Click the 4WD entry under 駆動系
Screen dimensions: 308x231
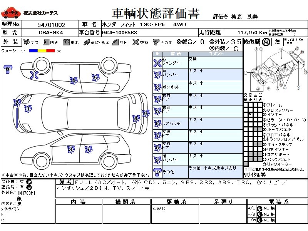pyautogui.click(x=159, y=208)
